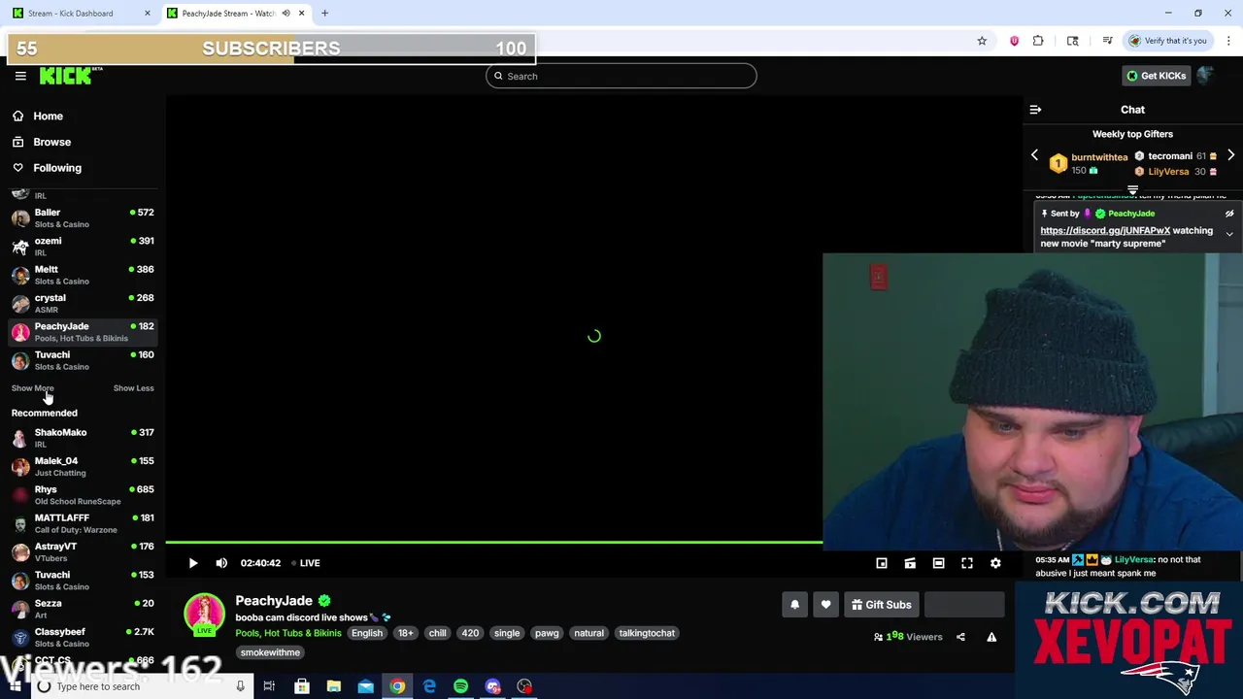Open AstrayVT VTubers channel
The width and height of the screenshot is (1243, 699).
[83, 551]
